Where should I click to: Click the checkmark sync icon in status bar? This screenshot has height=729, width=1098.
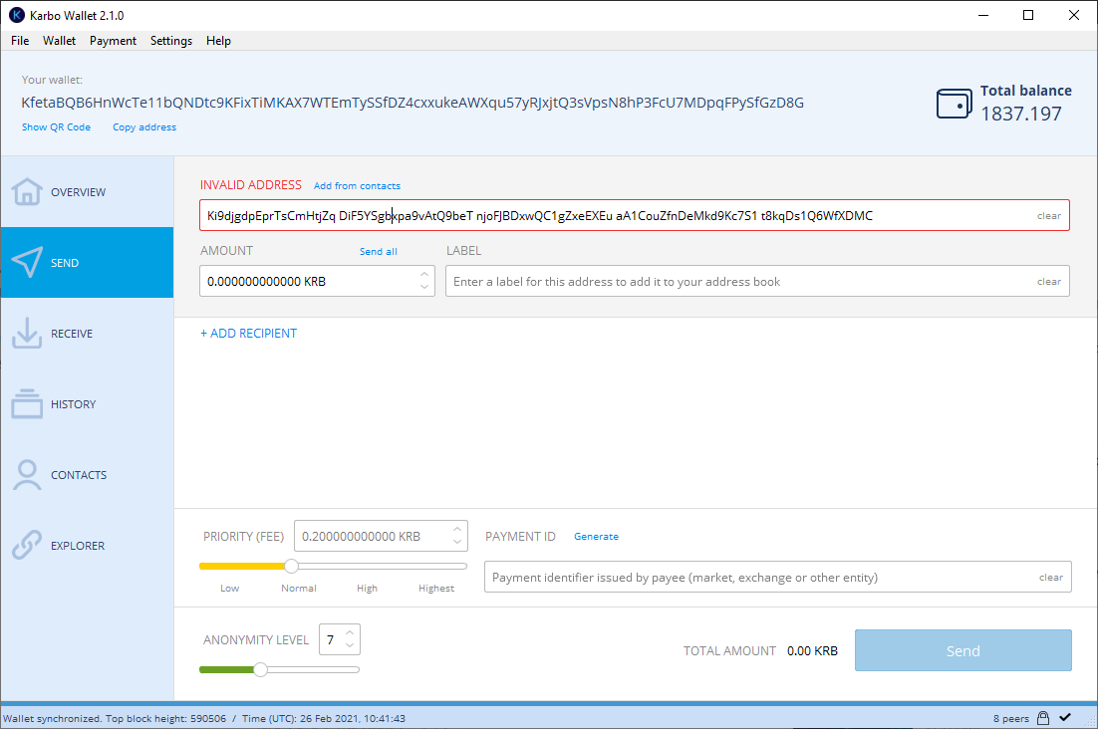1065,717
